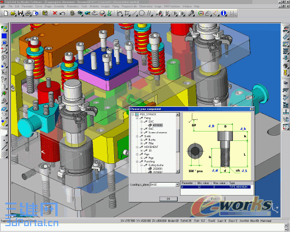The height and width of the screenshot is (232, 290).
Task: Click the teal 3D block toolbar icon
Action: click(x=87, y=14)
